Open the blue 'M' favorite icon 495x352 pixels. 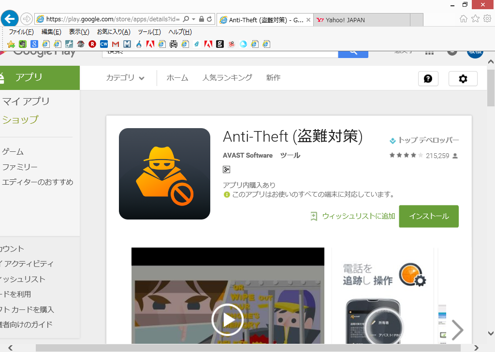127,44
